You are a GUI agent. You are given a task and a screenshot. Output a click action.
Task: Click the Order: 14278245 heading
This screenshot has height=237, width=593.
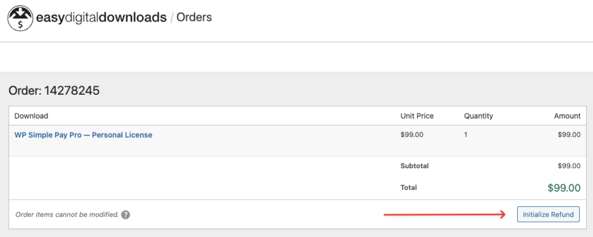tap(54, 91)
